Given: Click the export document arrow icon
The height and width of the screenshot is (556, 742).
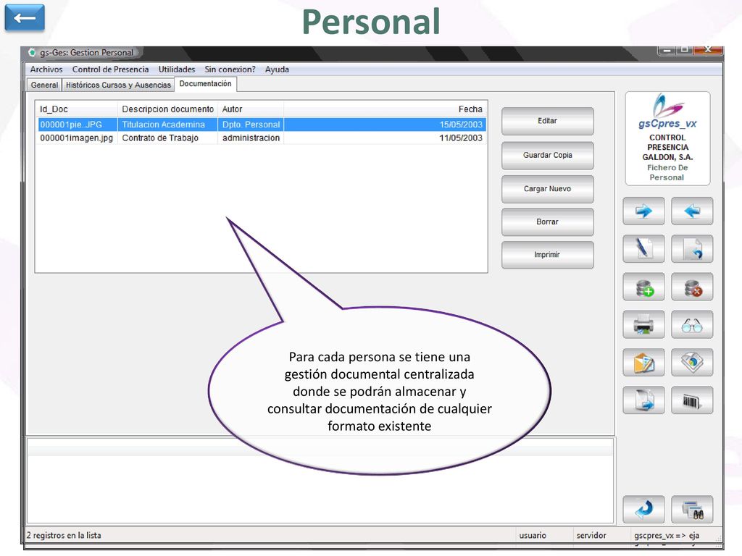Looking at the screenshot, I should tap(643, 400).
